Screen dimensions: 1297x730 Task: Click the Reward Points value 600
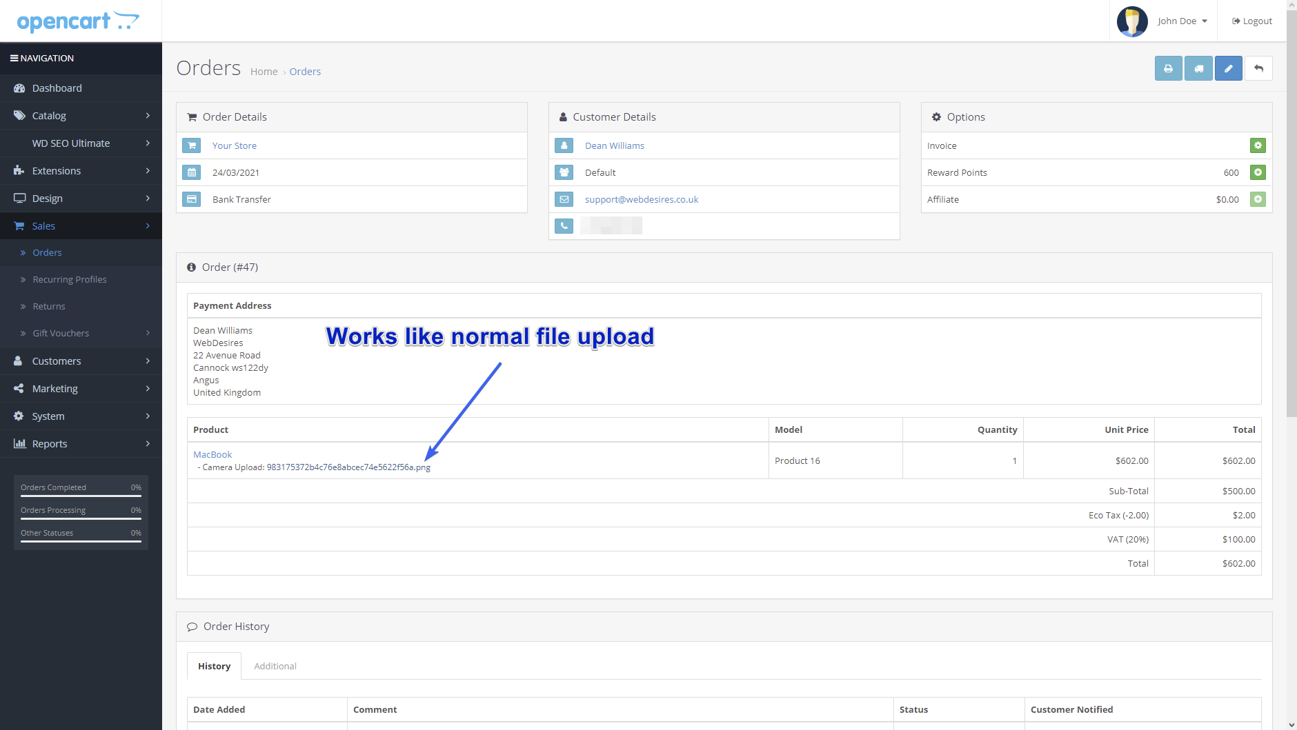pyautogui.click(x=1231, y=172)
